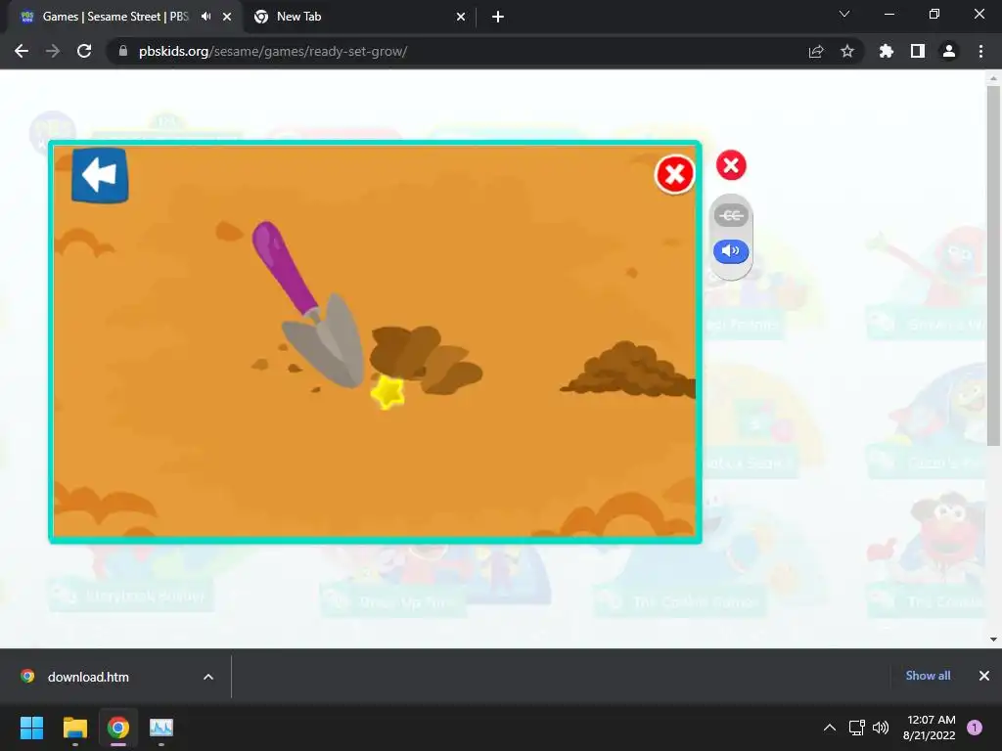Image resolution: width=1002 pixels, height=751 pixels.
Task: Open the download.htm file in downloads bar
Action: tap(88, 677)
